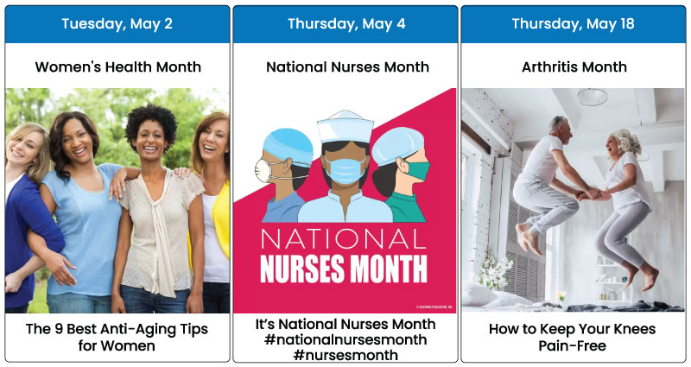The height and width of the screenshot is (367, 691).
Task: Click the Thursday, May 18 header
Action: click(574, 24)
